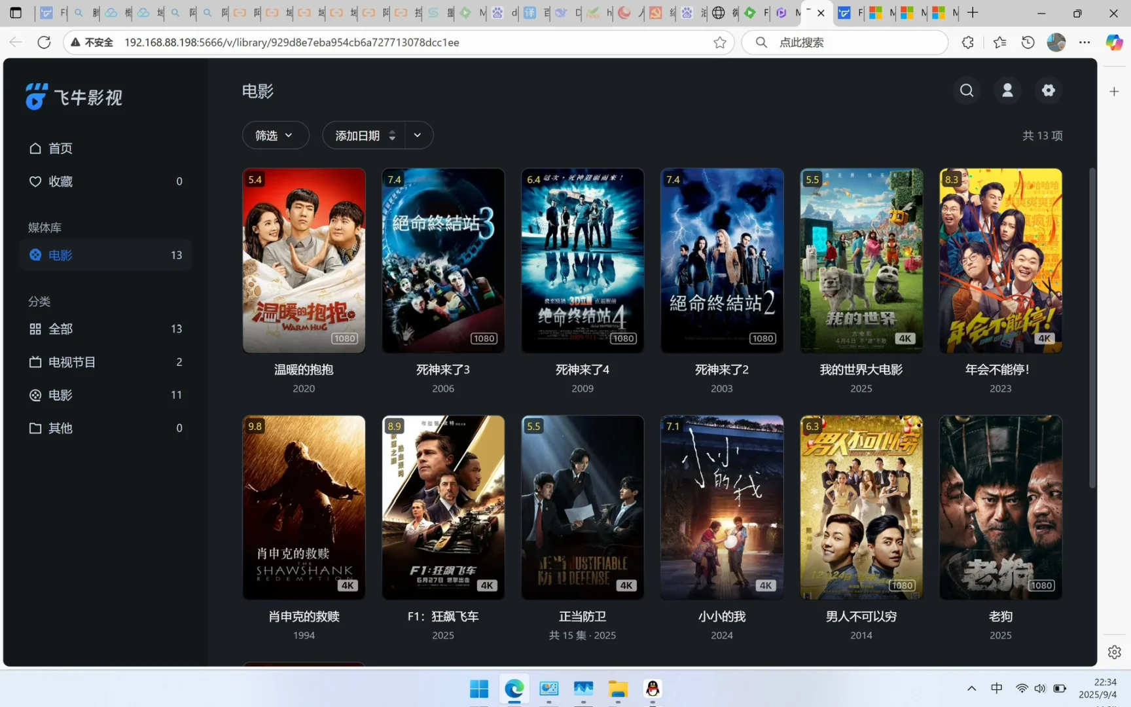Open the 其他 folder category
The image size is (1131, 707).
tap(60, 427)
